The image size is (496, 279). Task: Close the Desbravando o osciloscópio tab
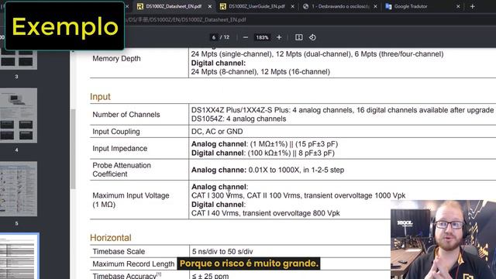point(375,6)
